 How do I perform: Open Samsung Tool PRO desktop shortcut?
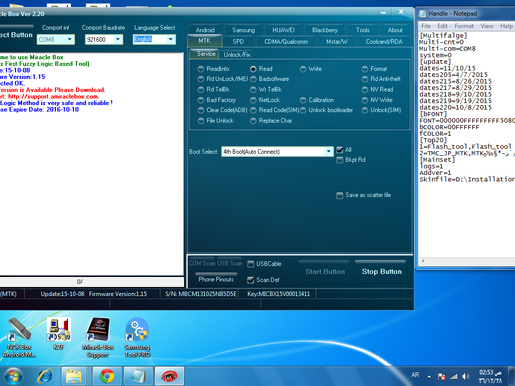(x=137, y=337)
